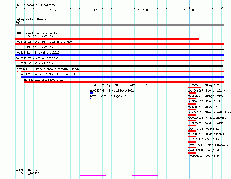
Task: Click the thin red span under esv2722772
Action: [194, 88]
